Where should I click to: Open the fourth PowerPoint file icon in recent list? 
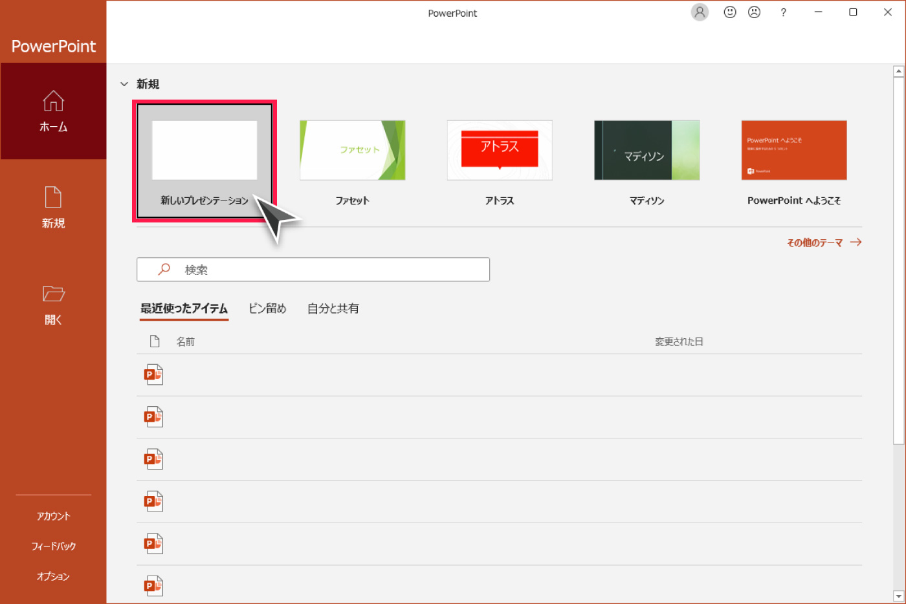click(x=153, y=501)
